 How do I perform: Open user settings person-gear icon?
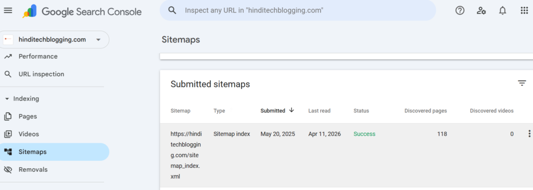coord(481,10)
